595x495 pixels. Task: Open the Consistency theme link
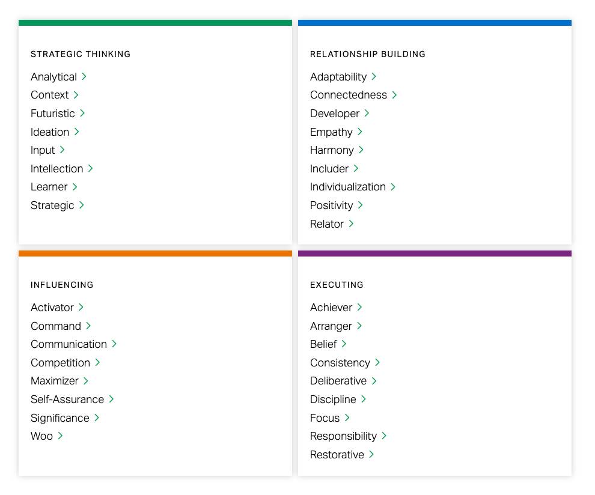[x=340, y=363]
